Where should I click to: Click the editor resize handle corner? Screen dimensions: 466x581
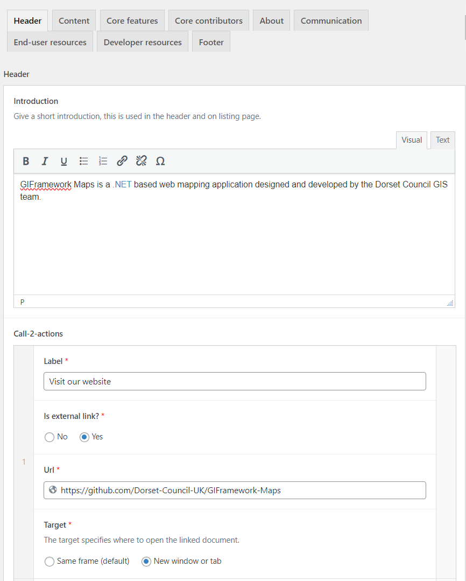pos(450,303)
